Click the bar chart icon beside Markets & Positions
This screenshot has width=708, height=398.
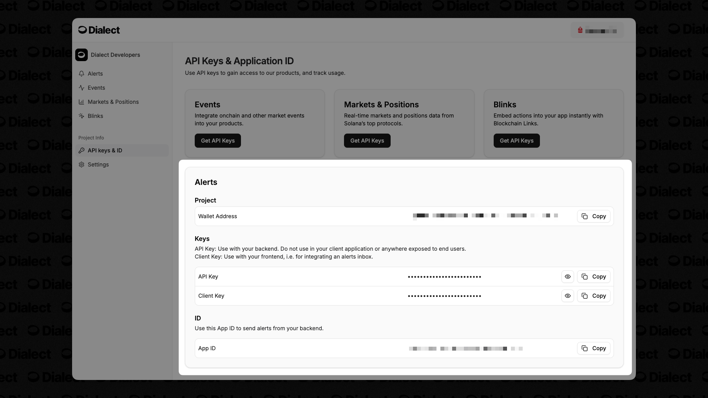(x=81, y=102)
